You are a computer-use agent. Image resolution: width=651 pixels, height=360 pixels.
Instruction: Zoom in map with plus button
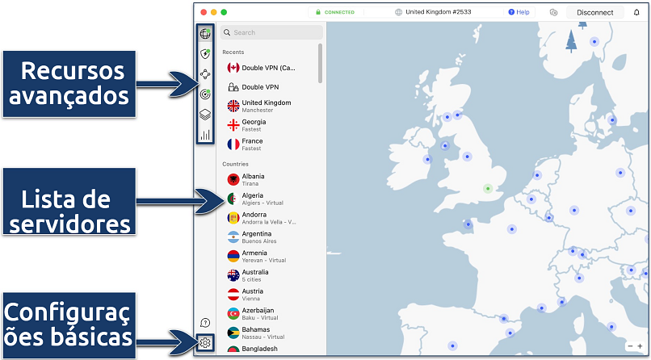tap(640, 346)
